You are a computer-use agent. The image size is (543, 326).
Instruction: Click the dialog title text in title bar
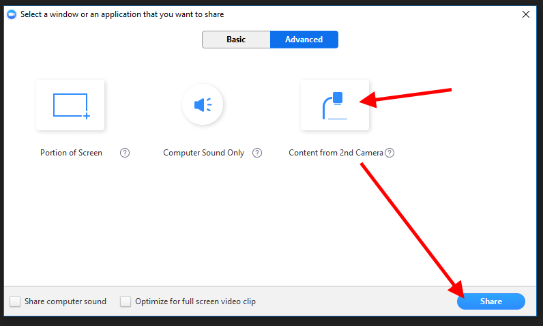click(123, 14)
